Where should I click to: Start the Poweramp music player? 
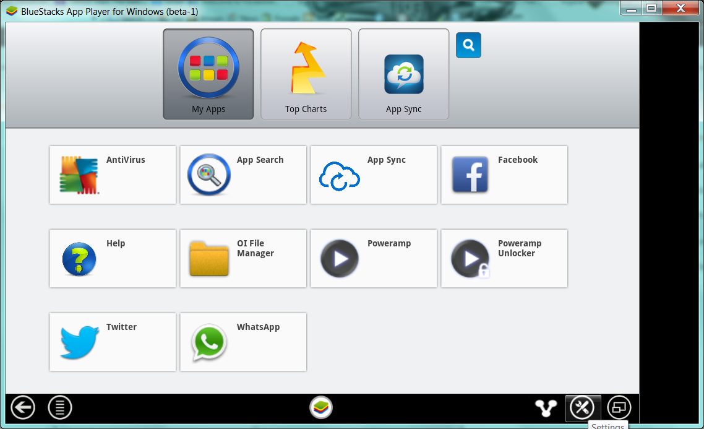(374, 258)
